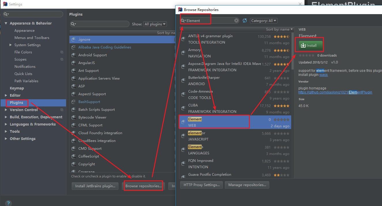Image resolution: width=382 pixels, height=206 pixels.
Task: Click the plugin icon beside CUBA
Action: (x=183, y=108)
